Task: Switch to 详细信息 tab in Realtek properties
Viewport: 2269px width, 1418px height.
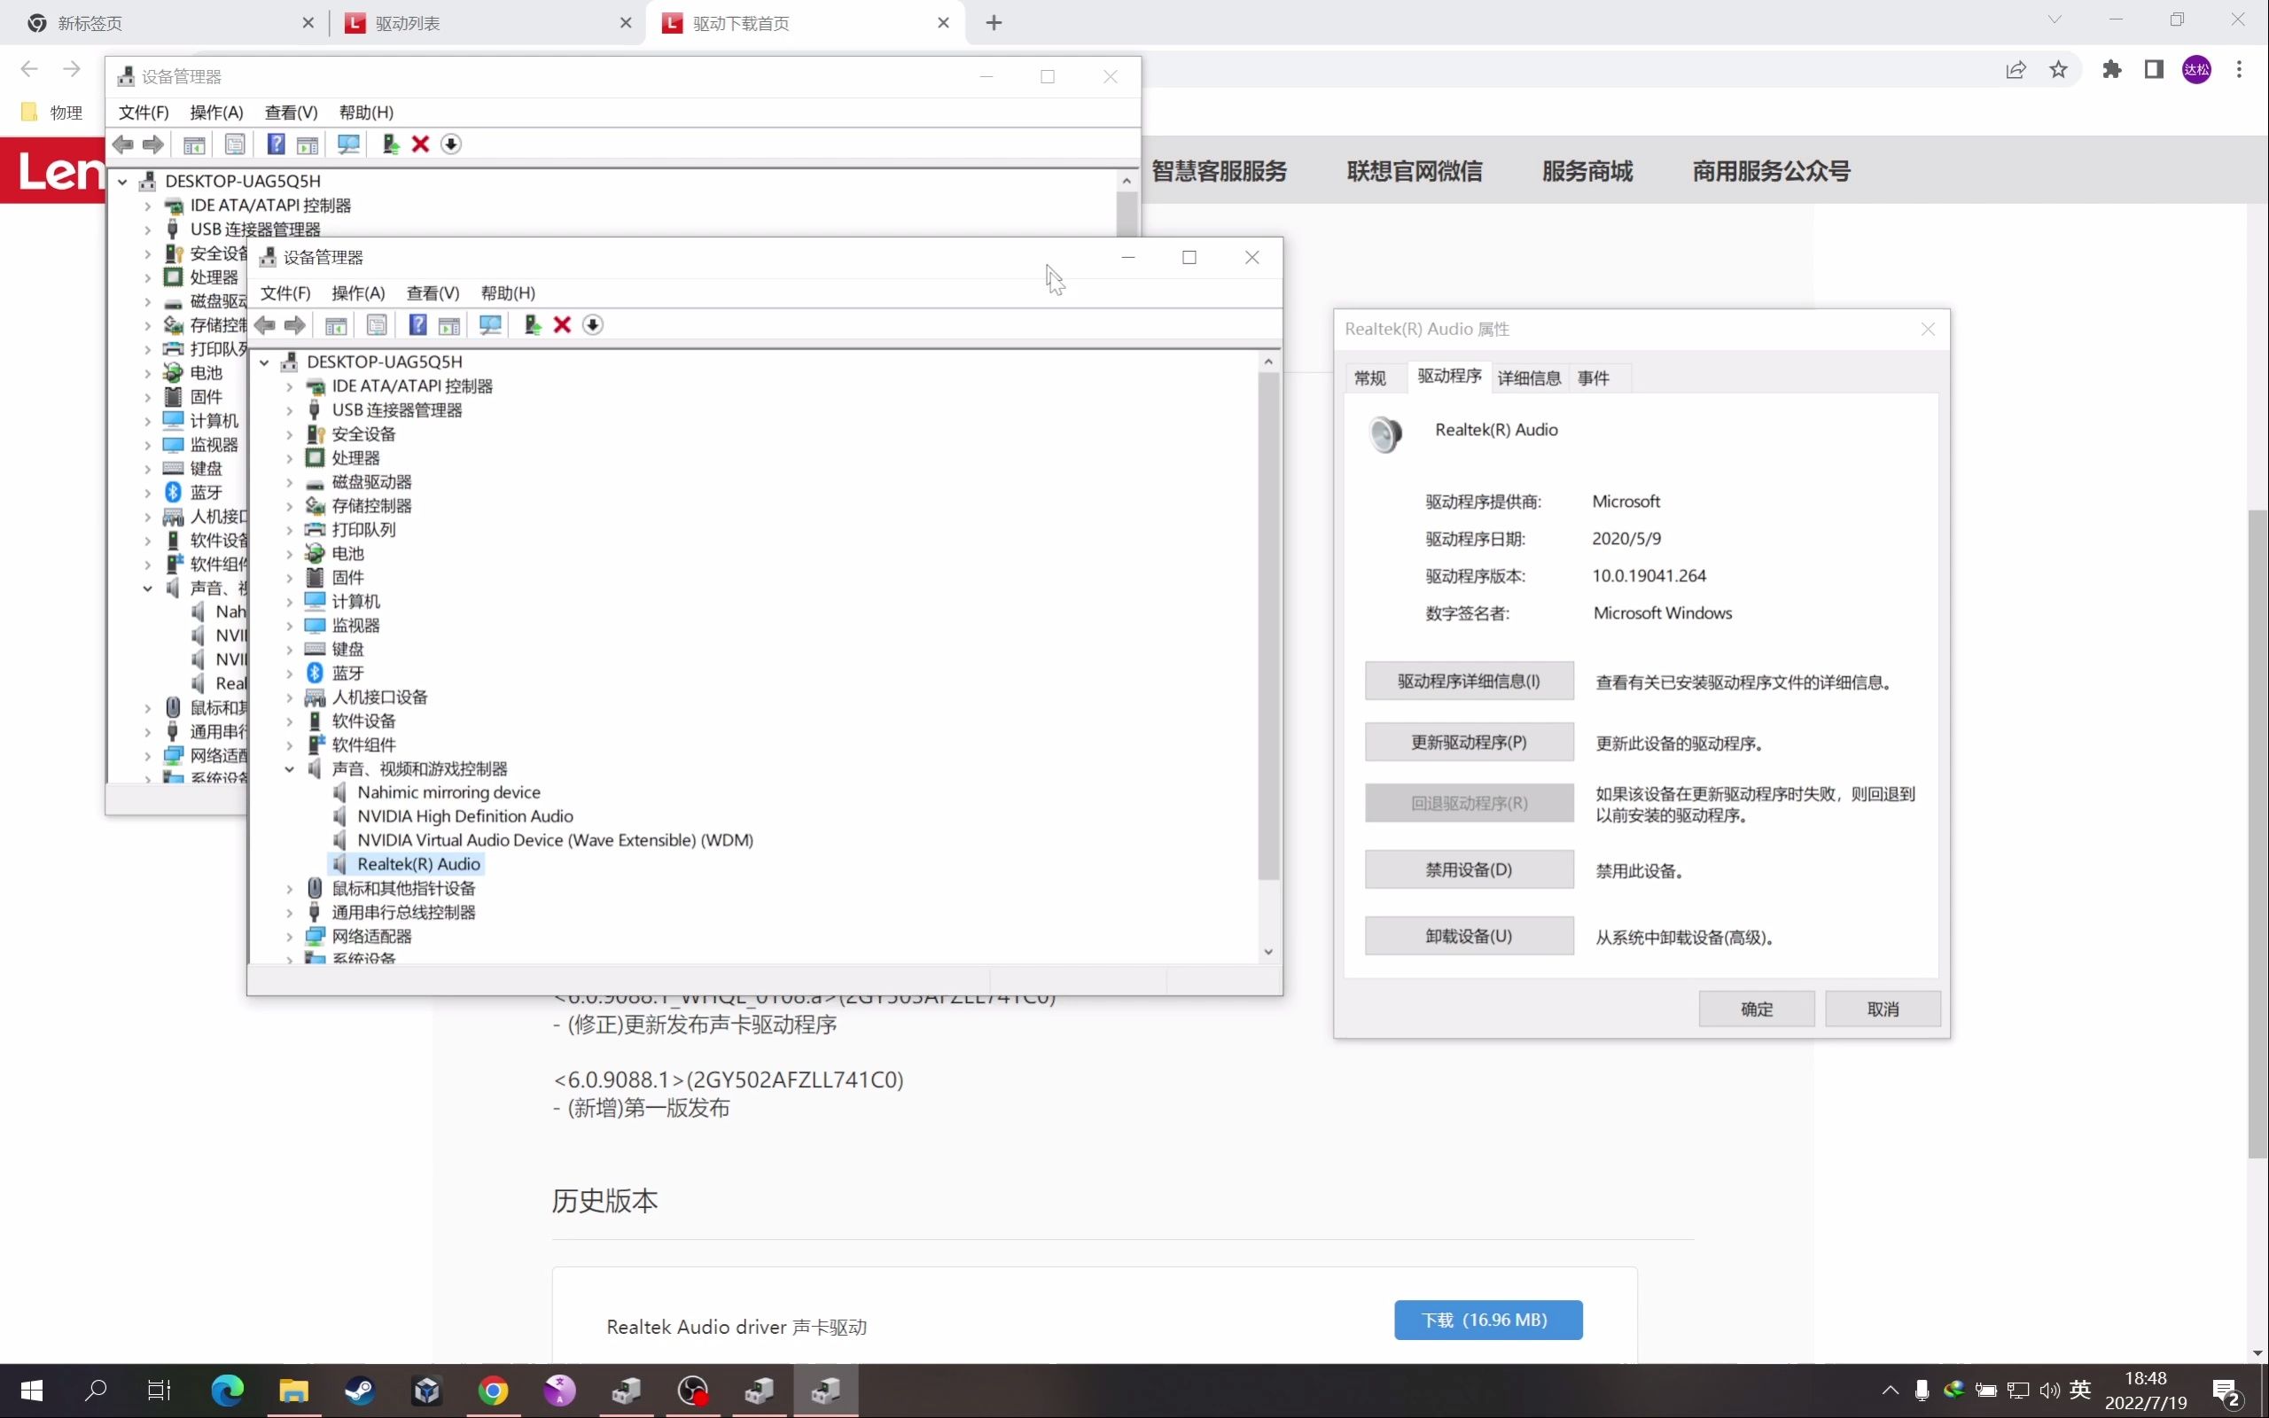Action: tap(1529, 378)
